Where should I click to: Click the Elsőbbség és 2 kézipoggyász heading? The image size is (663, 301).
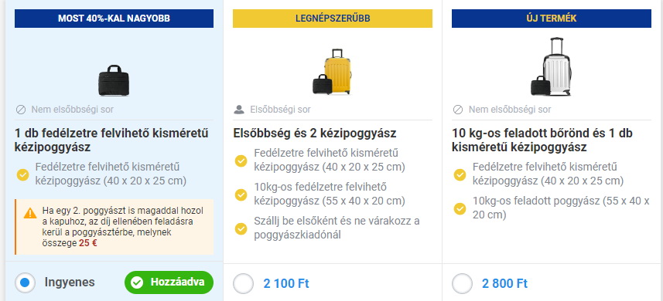pos(315,134)
